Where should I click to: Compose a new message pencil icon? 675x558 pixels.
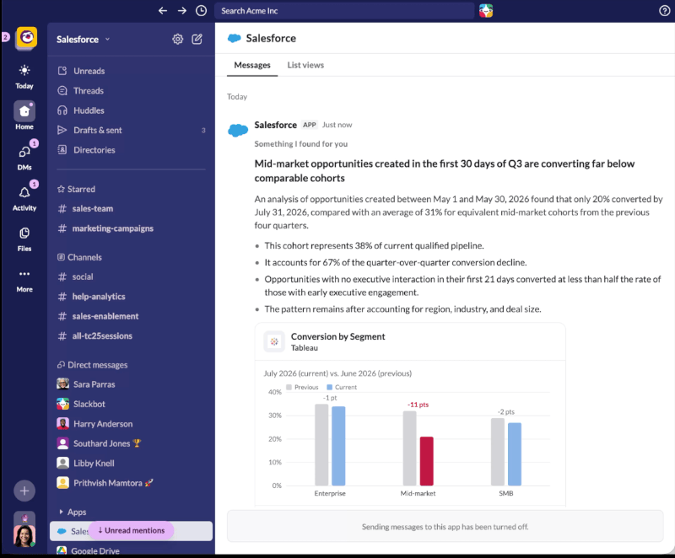click(x=197, y=39)
